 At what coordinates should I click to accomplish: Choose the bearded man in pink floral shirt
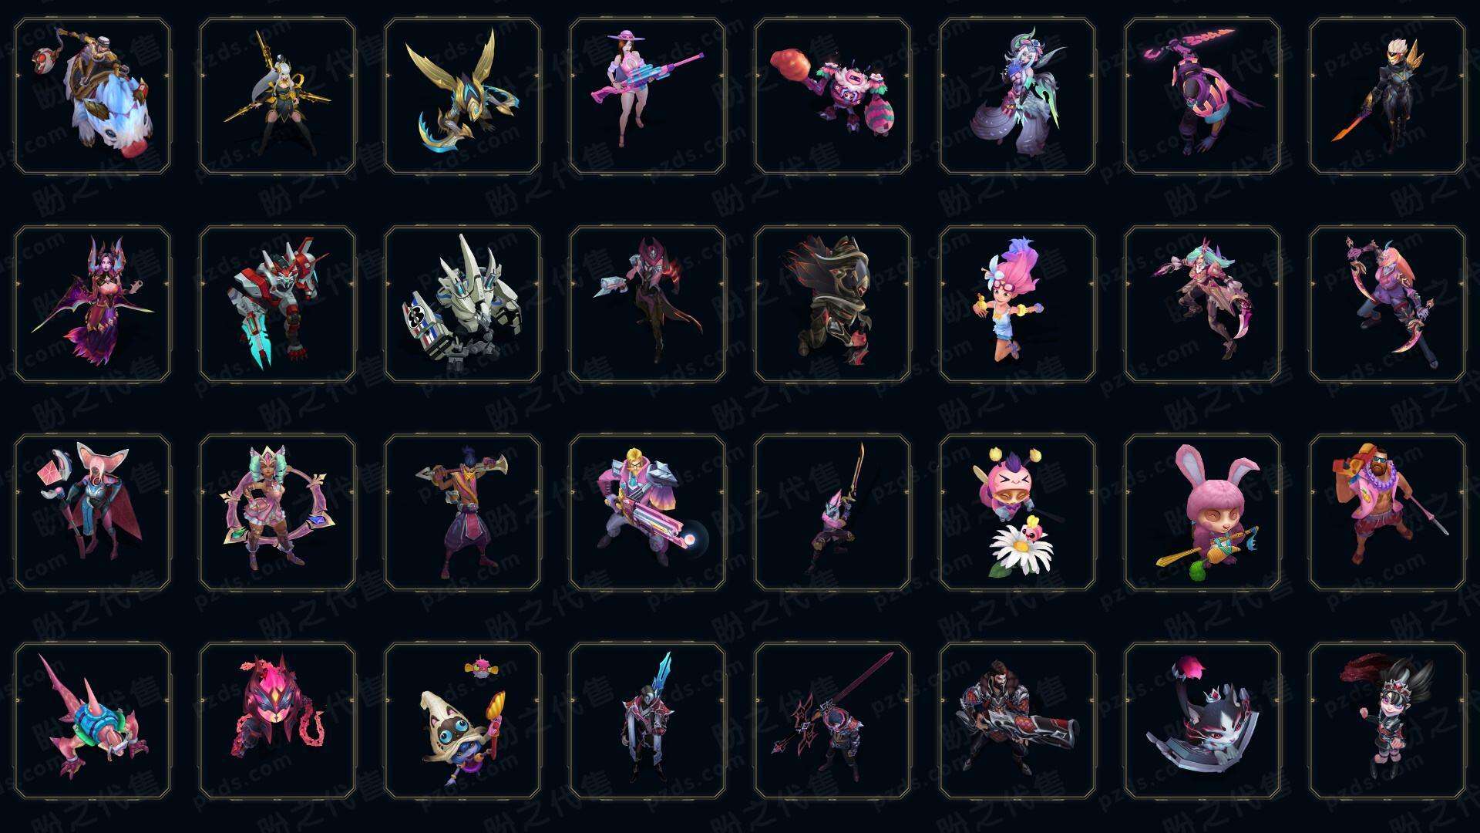(1387, 512)
